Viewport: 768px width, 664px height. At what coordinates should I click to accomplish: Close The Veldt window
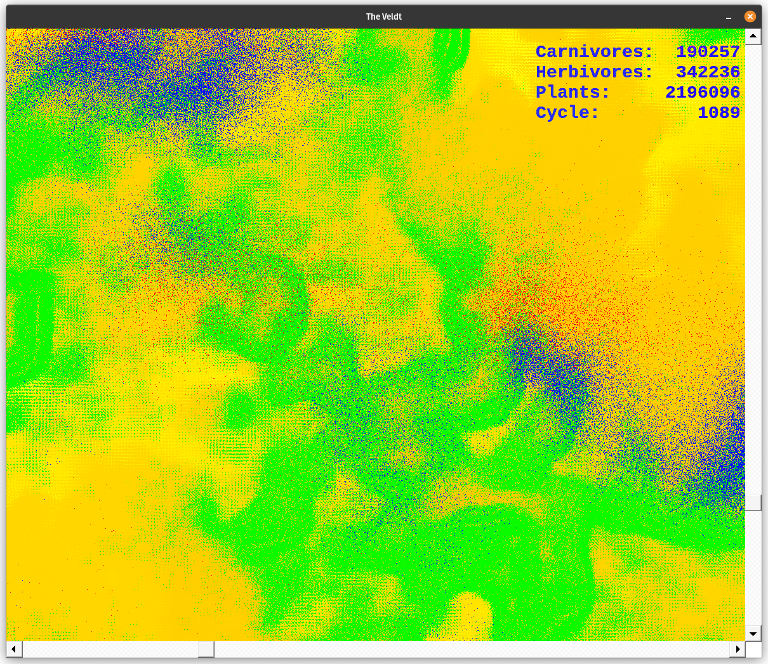pos(750,16)
